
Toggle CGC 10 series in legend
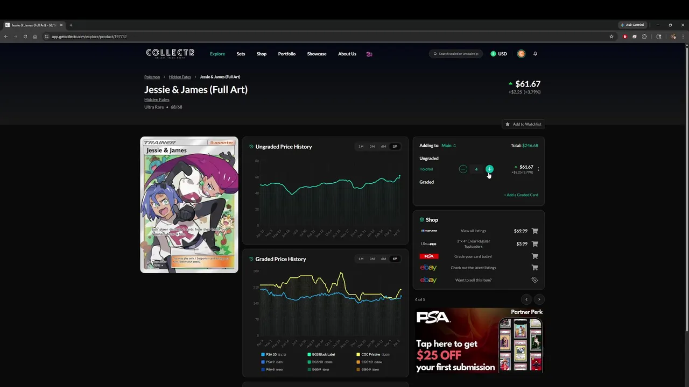[x=369, y=362]
